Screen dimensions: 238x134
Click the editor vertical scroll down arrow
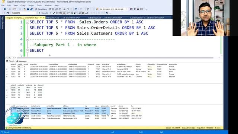click(222, 55)
